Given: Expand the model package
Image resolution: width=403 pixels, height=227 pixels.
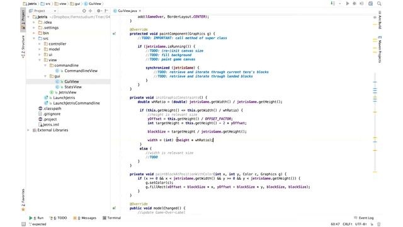Looking at the screenshot, I should point(40,49).
